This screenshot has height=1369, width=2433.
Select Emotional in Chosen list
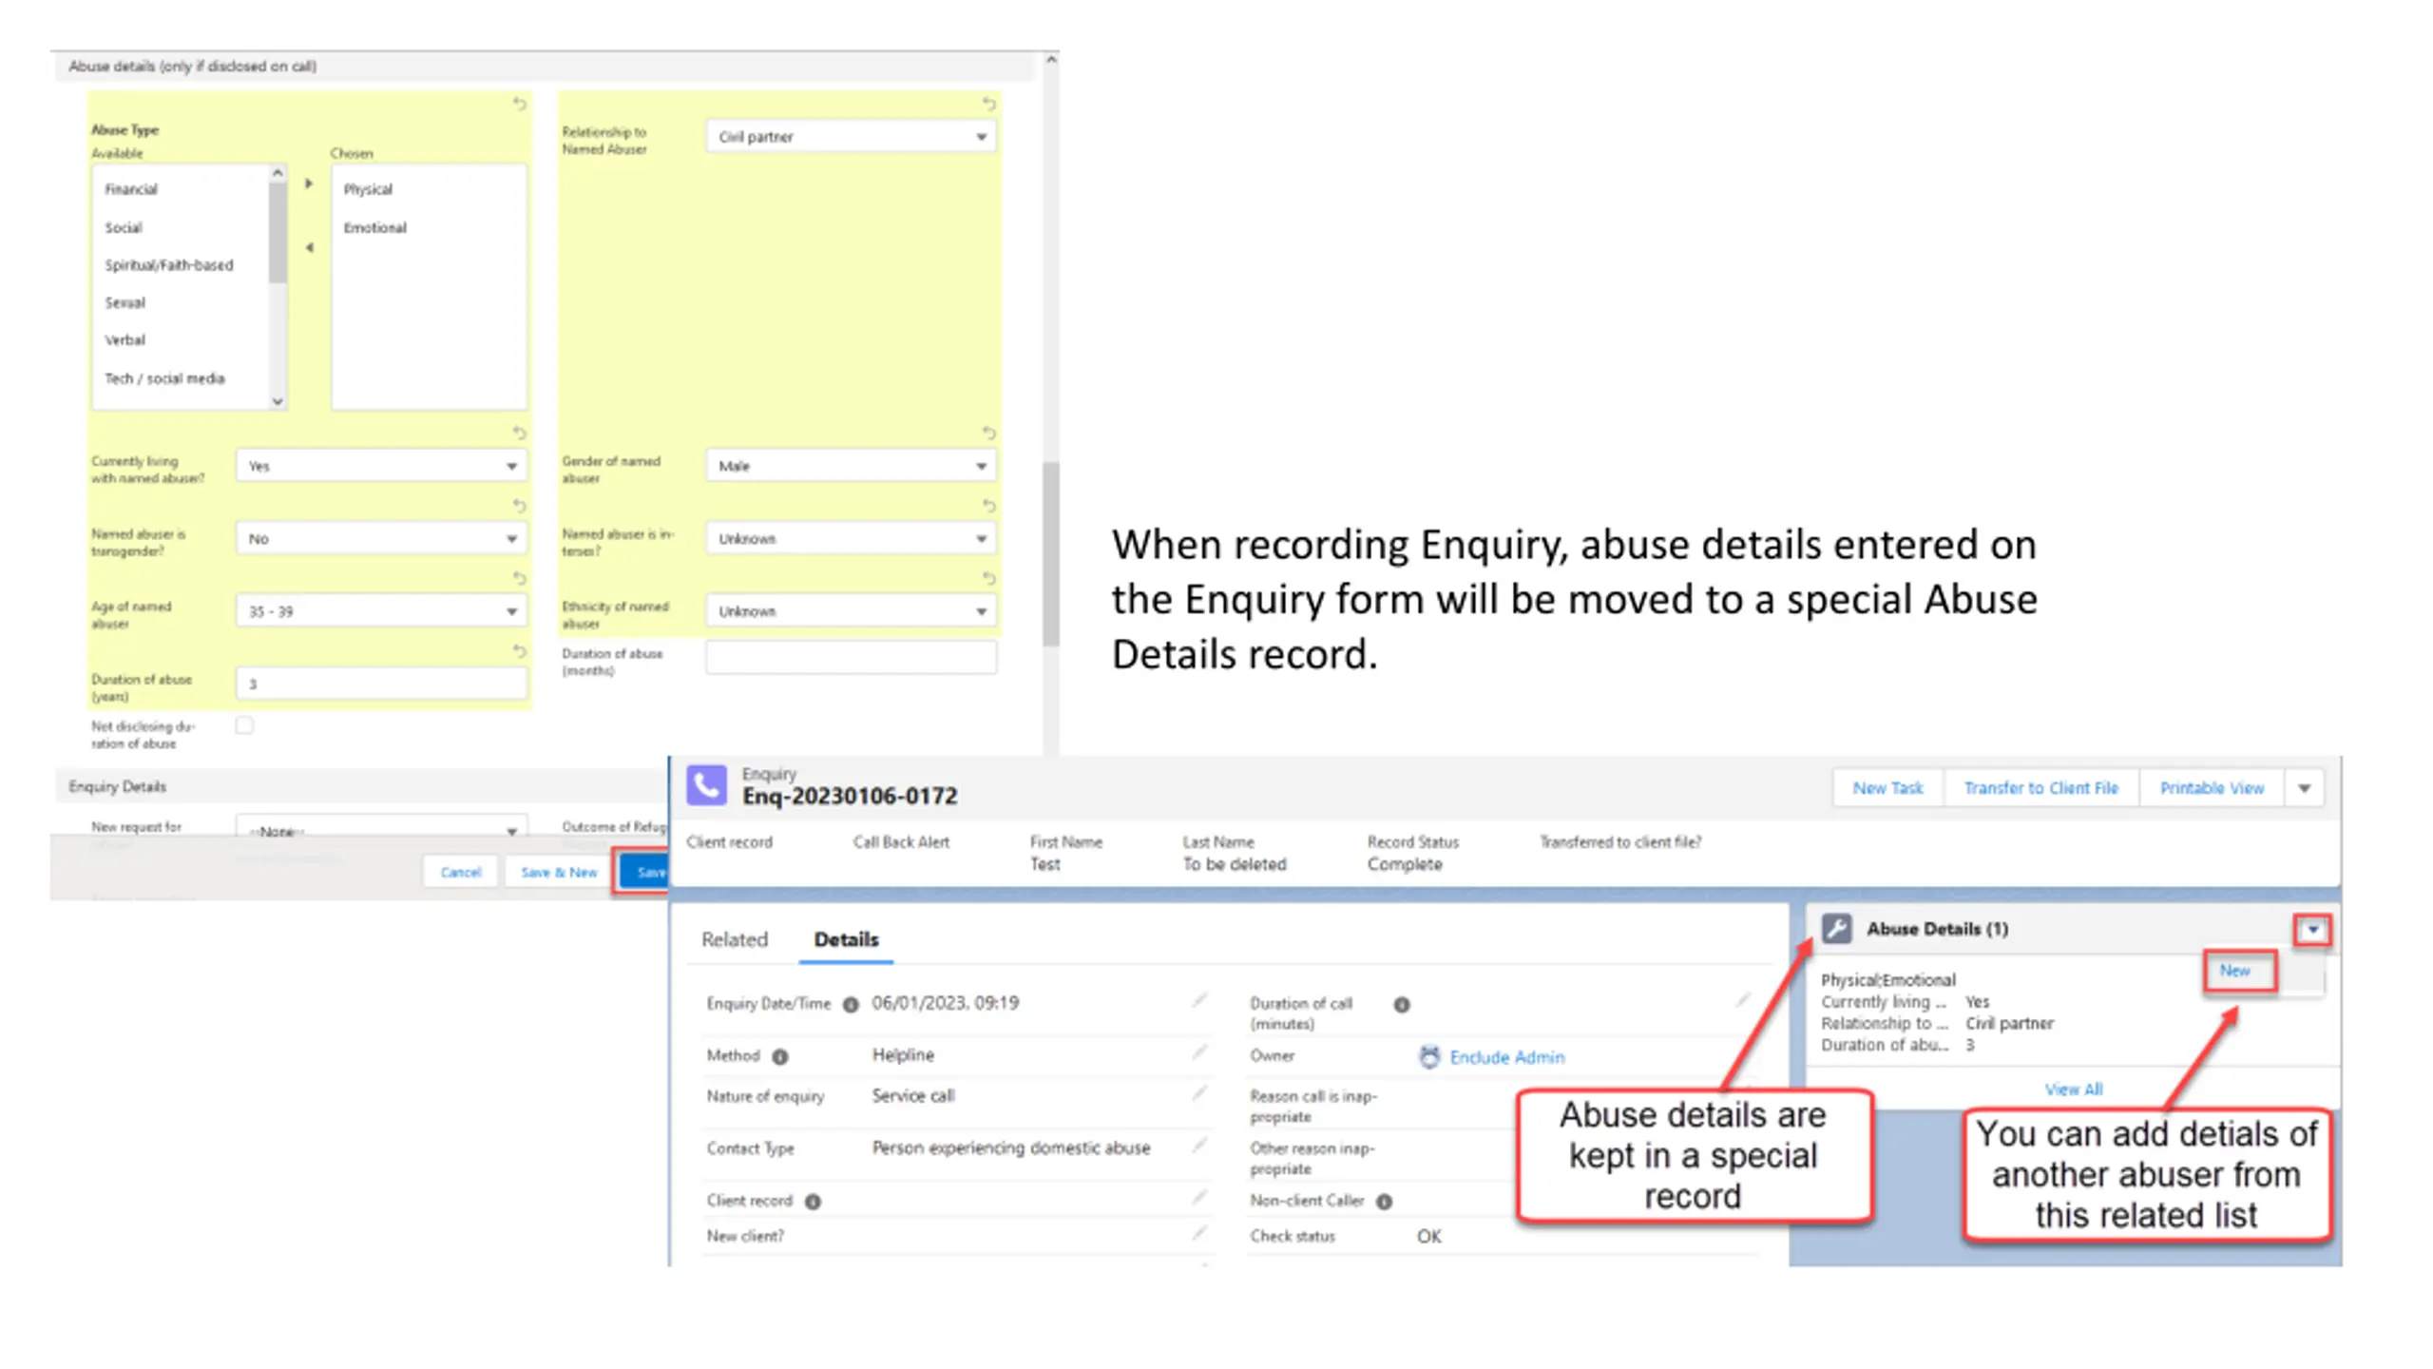[x=375, y=227]
